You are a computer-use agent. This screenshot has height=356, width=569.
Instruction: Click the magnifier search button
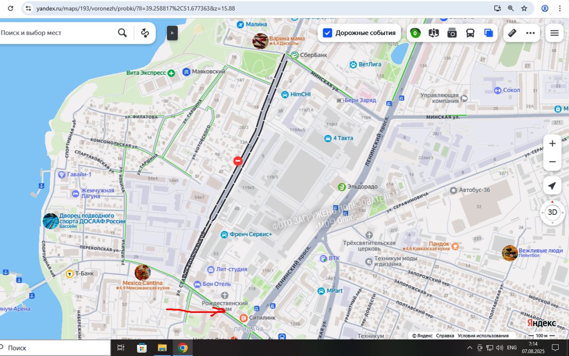click(x=122, y=32)
